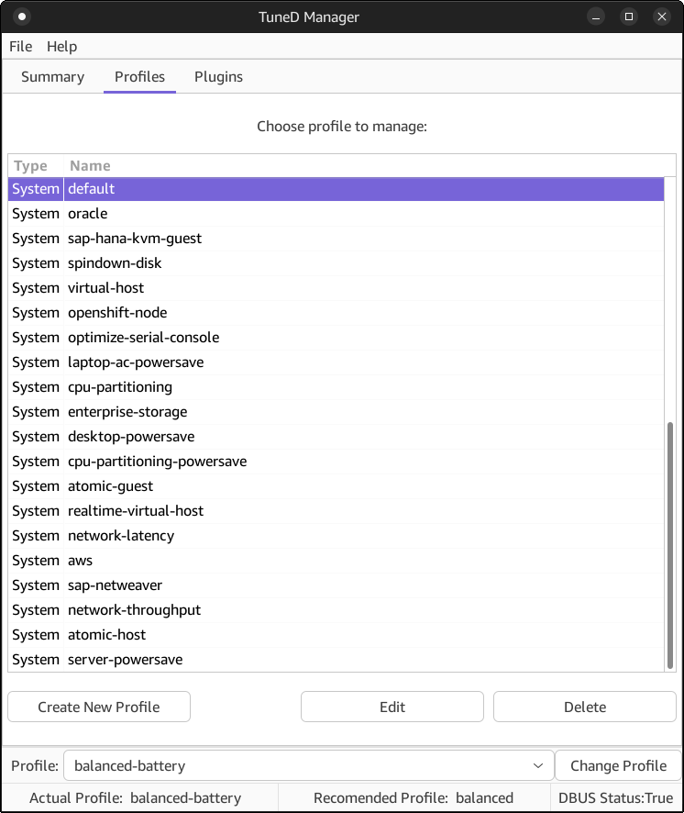Select the sap-netweaver profile

tap(336, 585)
